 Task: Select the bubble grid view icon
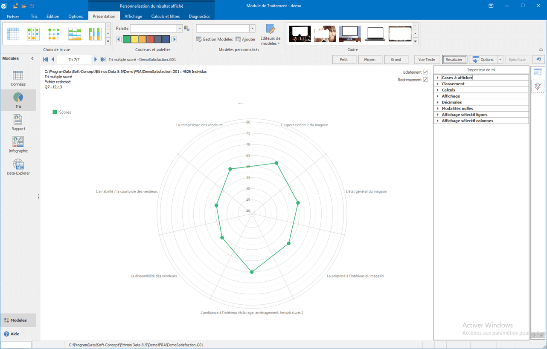click(33, 34)
